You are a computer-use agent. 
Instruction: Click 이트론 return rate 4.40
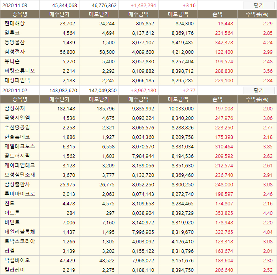268,213
